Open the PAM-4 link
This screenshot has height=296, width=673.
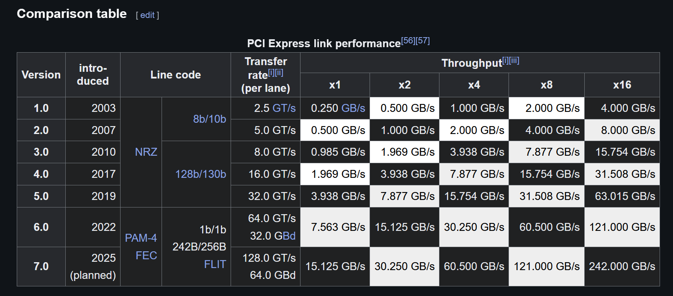(141, 238)
